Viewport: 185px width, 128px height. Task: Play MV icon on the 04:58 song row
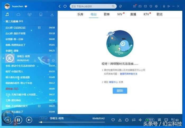coord(39,28)
